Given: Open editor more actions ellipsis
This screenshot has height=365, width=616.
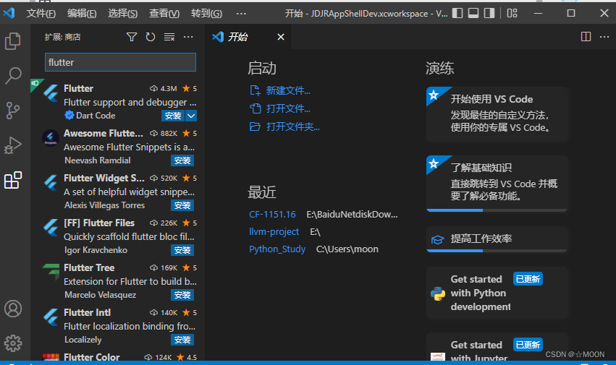Looking at the screenshot, I should tap(604, 36).
